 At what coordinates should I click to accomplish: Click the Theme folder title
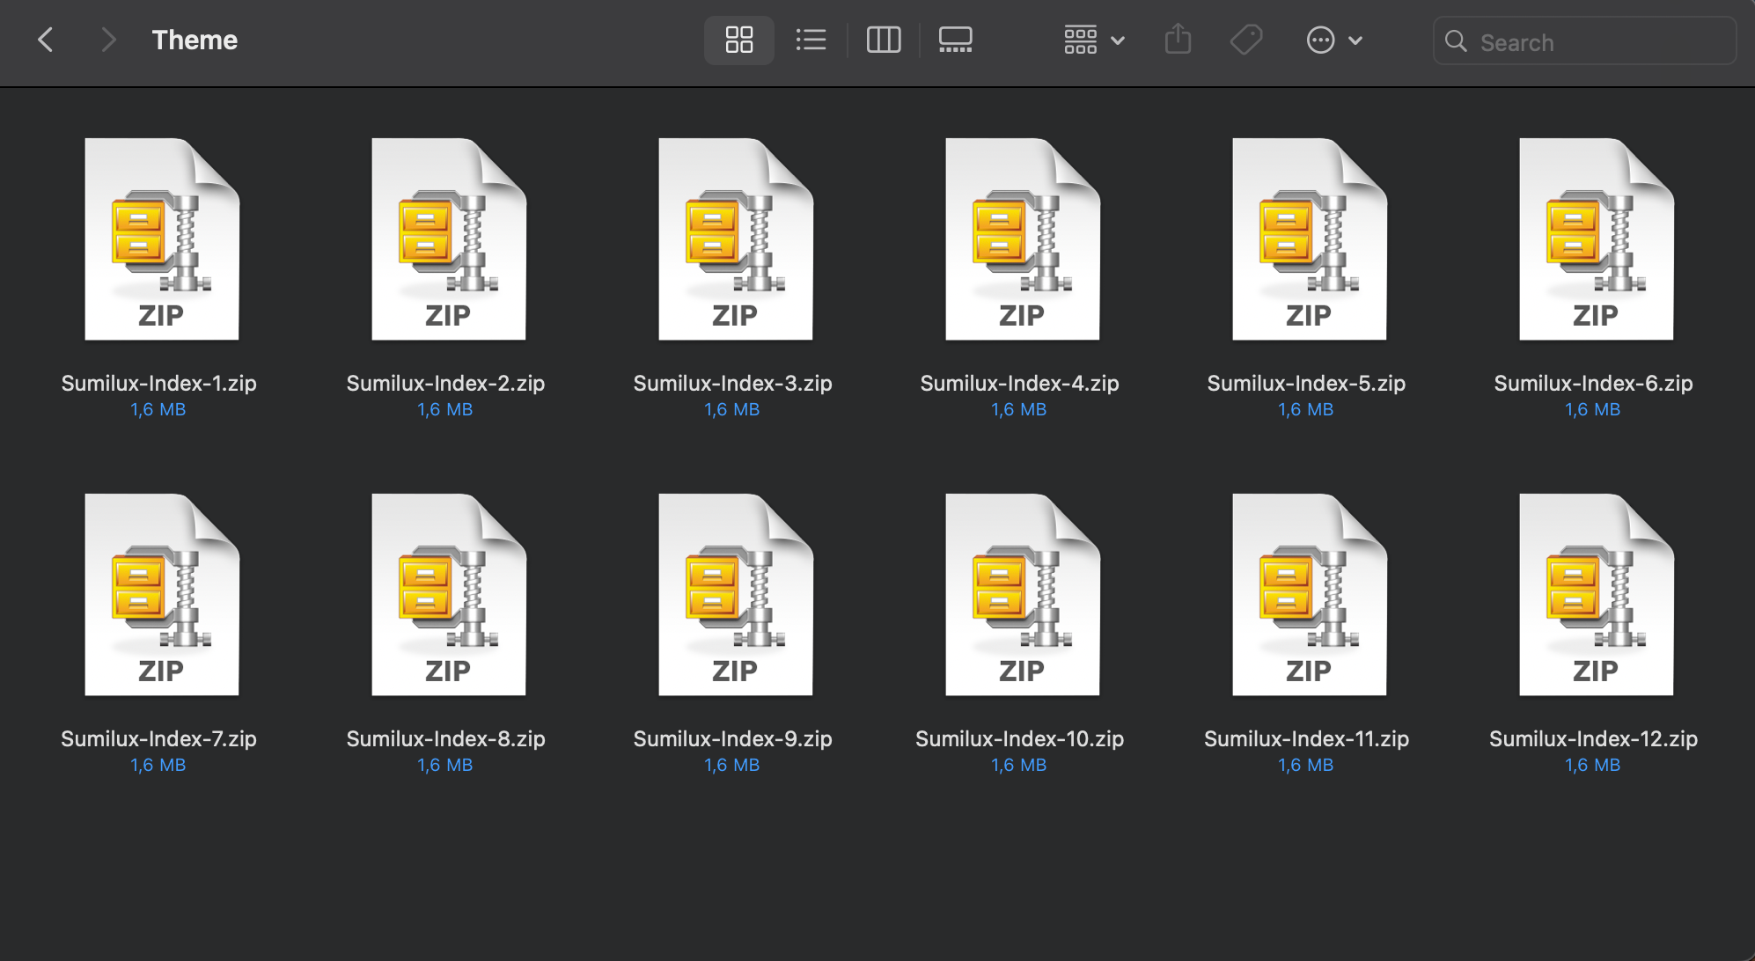tap(195, 40)
